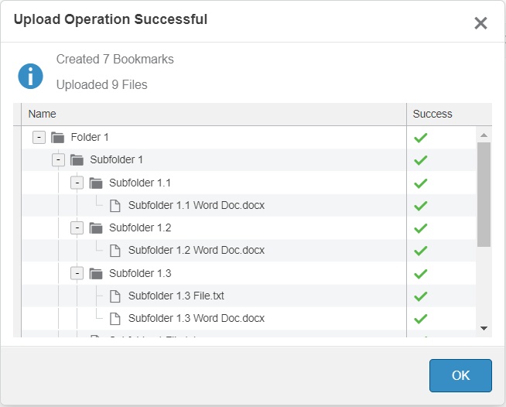Collapse the Subfolder 1.2 tree node
Screen dimensions: 506x407
click(77, 228)
